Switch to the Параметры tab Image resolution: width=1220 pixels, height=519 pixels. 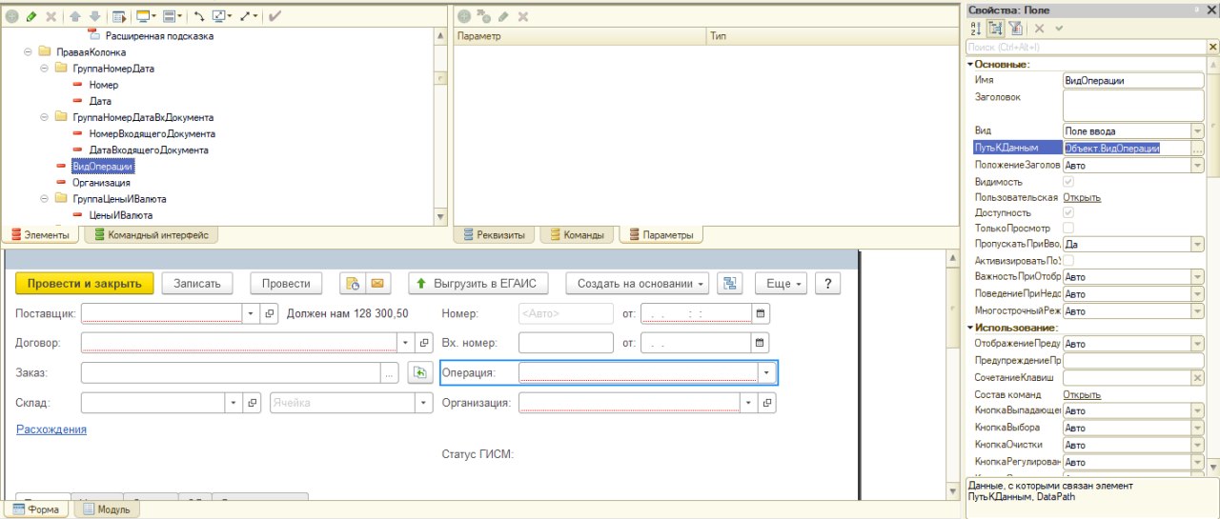tap(661, 234)
